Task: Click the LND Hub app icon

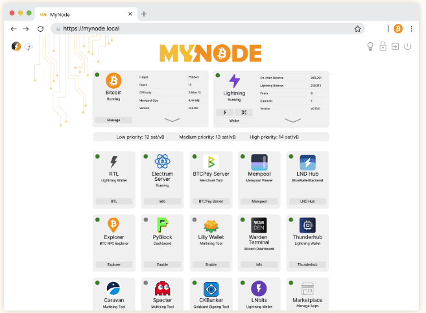Action: pos(307,163)
